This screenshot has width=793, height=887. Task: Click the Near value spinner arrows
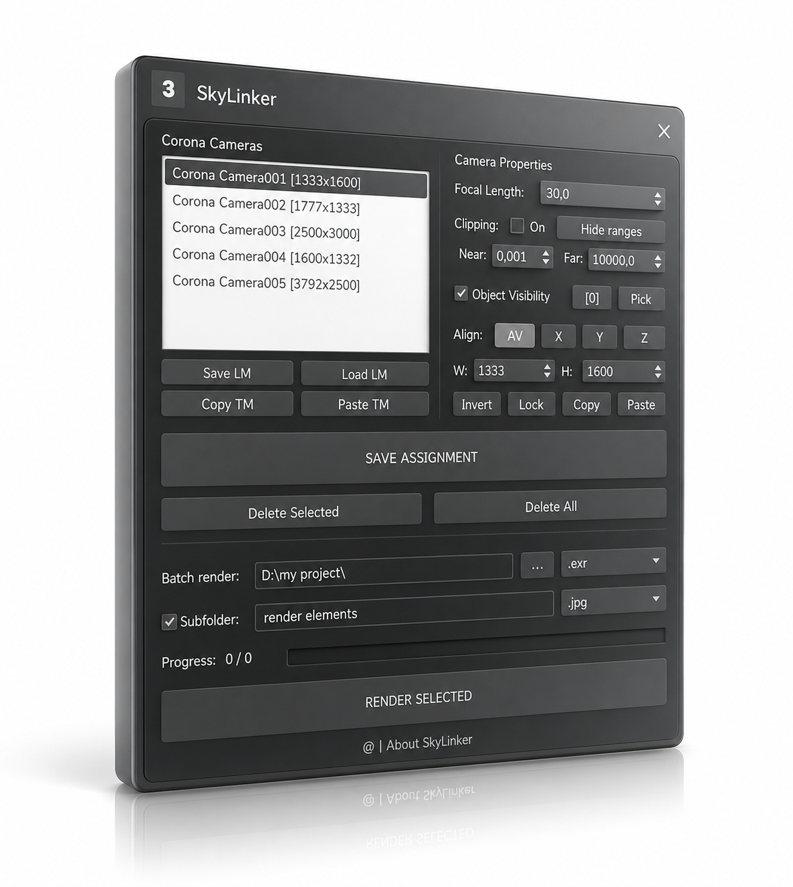coord(546,257)
